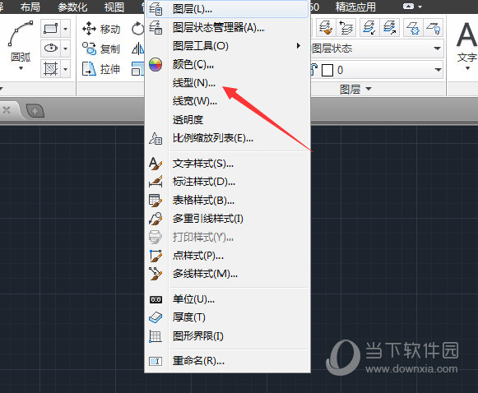
Task: Click the text style icon beside 文字样式
Action: click(155, 164)
